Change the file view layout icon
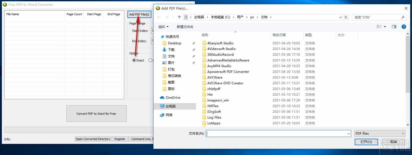 (x=379, y=27)
